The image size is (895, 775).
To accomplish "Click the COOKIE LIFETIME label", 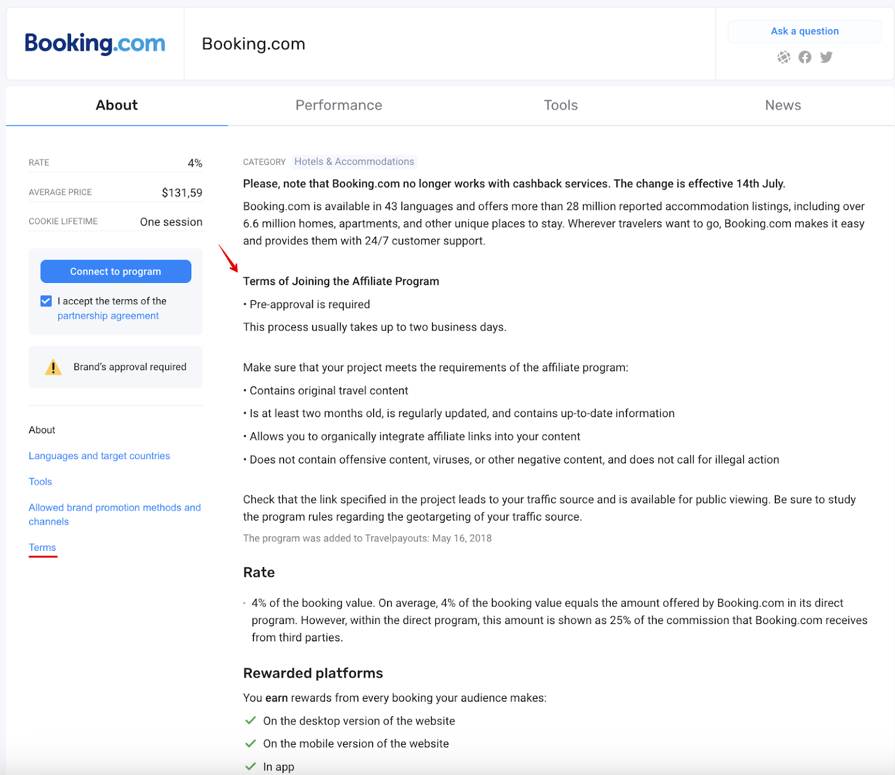I will coord(63,221).
